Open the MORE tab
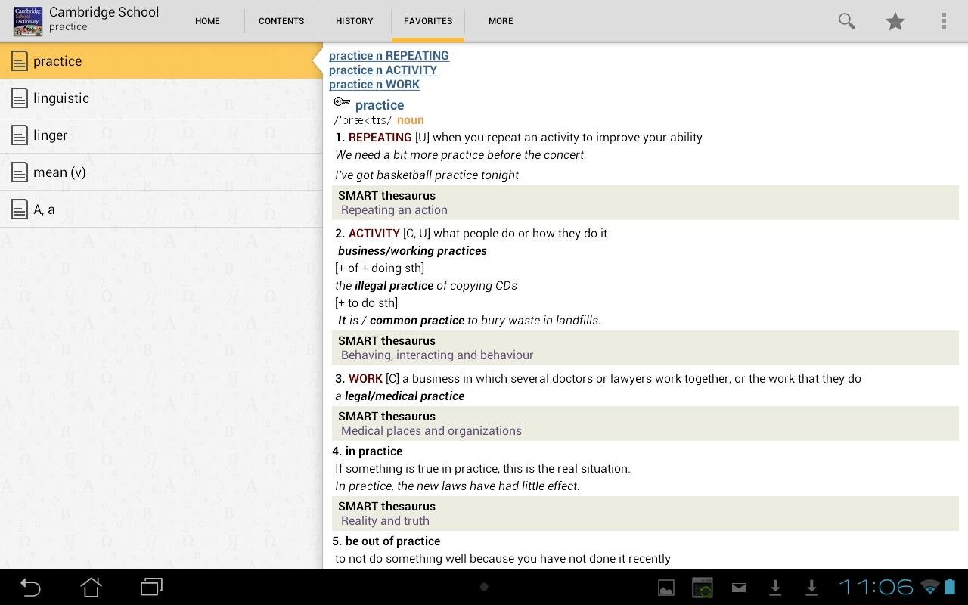The image size is (968, 605). (x=501, y=21)
